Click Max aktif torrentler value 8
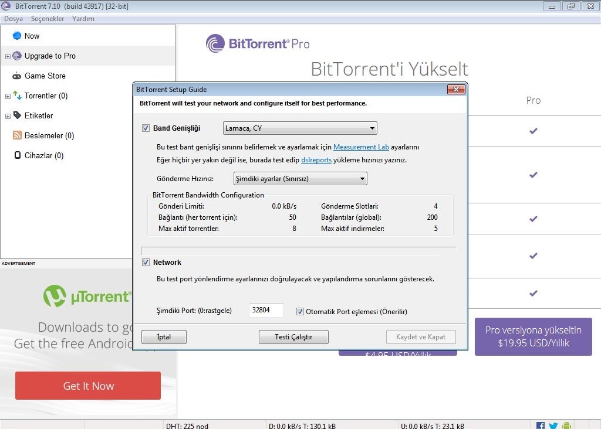The width and height of the screenshot is (601, 429). pyautogui.click(x=294, y=229)
